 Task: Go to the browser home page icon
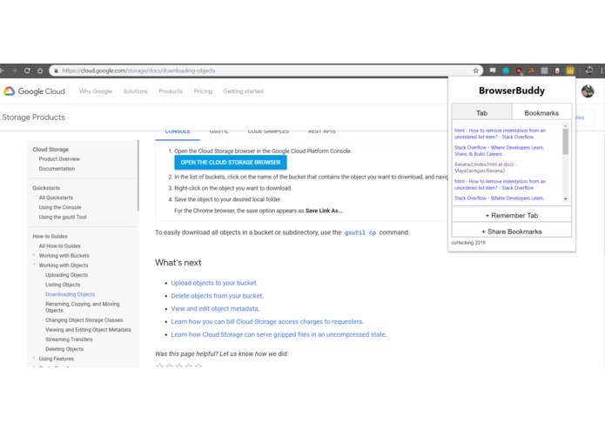[40, 71]
